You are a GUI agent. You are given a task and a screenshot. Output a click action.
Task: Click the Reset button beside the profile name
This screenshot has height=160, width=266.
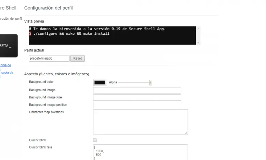click(77, 59)
